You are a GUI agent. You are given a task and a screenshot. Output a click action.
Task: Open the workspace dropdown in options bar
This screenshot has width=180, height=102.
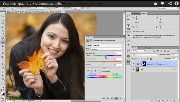click(x=168, y=8)
